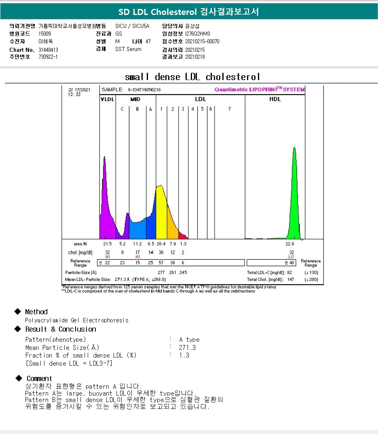
Task: Click the ward text 'SICU / SICU5A'
Action: pyautogui.click(x=132, y=26)
